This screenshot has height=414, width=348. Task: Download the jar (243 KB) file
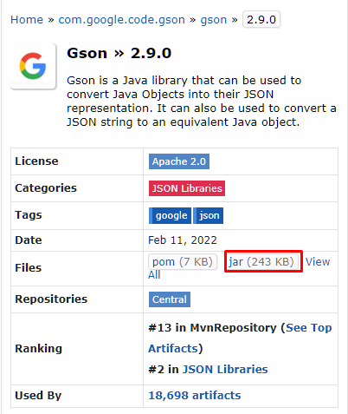coord(261,262)
